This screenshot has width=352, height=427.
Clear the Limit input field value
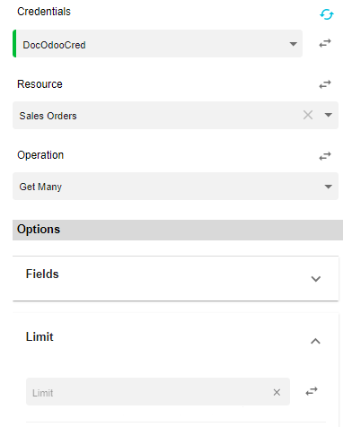click(277, 392)
